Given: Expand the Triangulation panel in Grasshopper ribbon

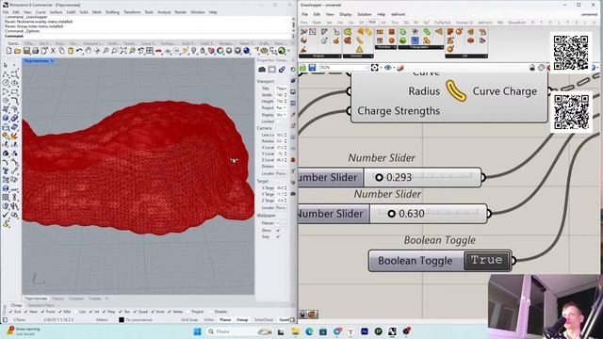Looking at the screenshot, I should pyautogui.click(x=421, y=47).
